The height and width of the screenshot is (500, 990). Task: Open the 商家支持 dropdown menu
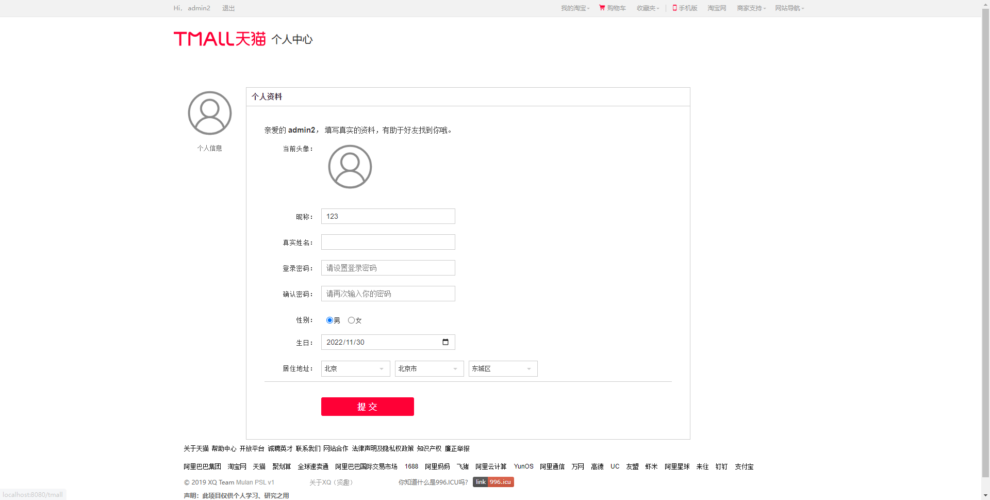(751, 8)
